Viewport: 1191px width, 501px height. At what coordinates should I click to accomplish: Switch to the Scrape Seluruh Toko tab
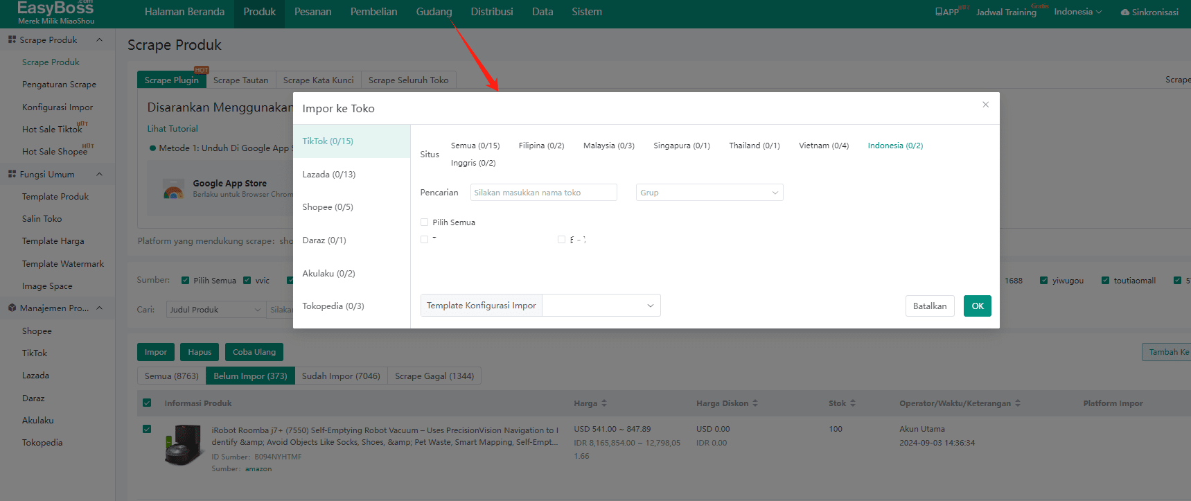408,80
